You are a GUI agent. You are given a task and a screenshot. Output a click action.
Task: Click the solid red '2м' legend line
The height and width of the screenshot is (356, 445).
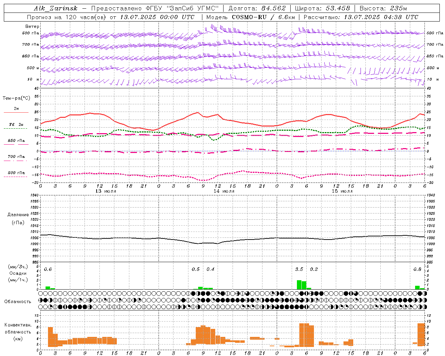pos(16,112)
